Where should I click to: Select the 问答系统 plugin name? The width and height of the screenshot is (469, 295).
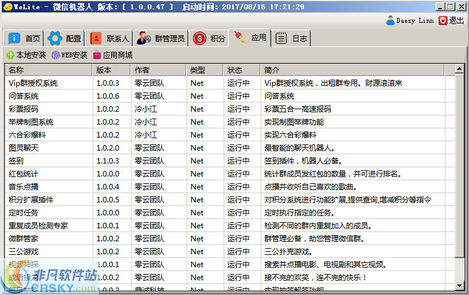23,96
